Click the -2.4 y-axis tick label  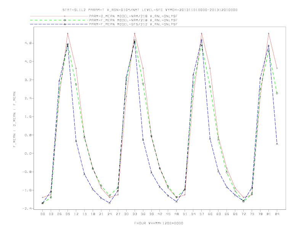[27, 209]
